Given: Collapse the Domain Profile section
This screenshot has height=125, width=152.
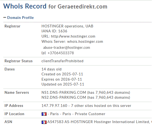Looking at the screenshot, I should (x=21, y=18).
